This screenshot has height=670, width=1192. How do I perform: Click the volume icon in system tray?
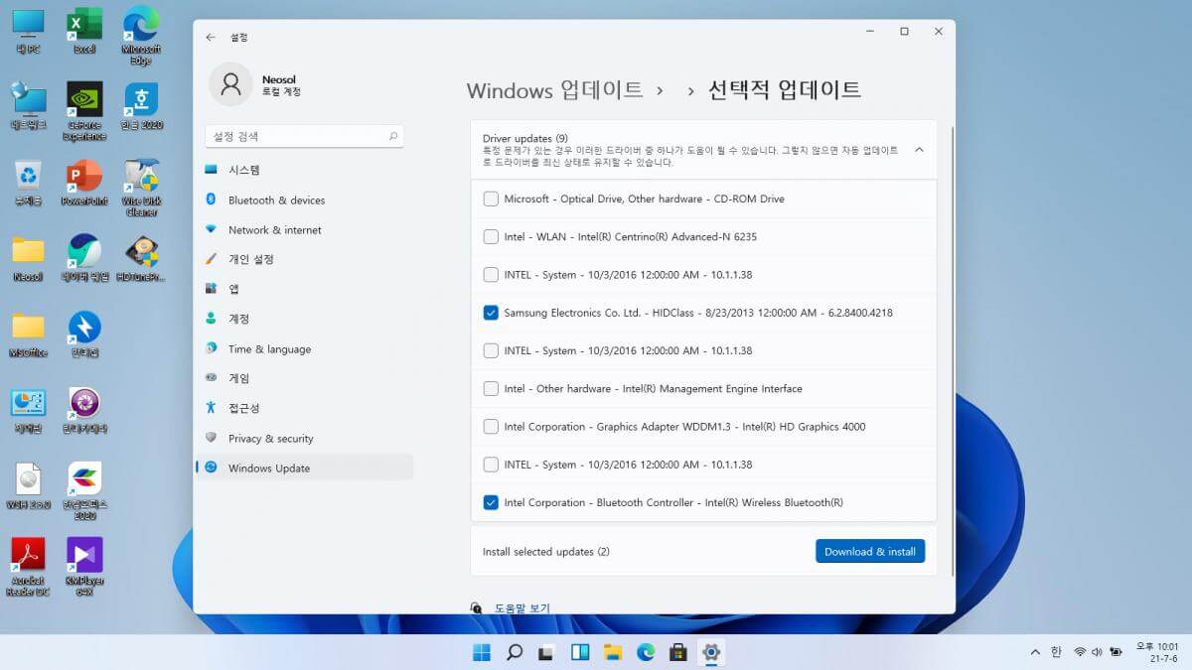1098,652
